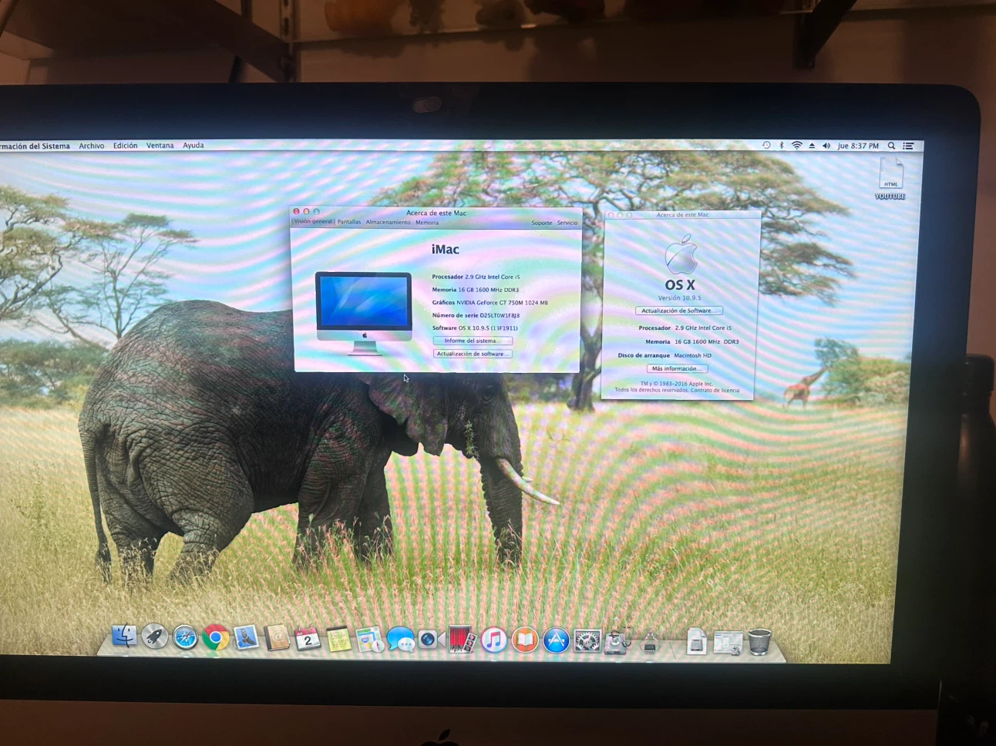This screenshot has width=996, height=746.
Task: Open the Archivo menu
Action: tap(92, 146)
